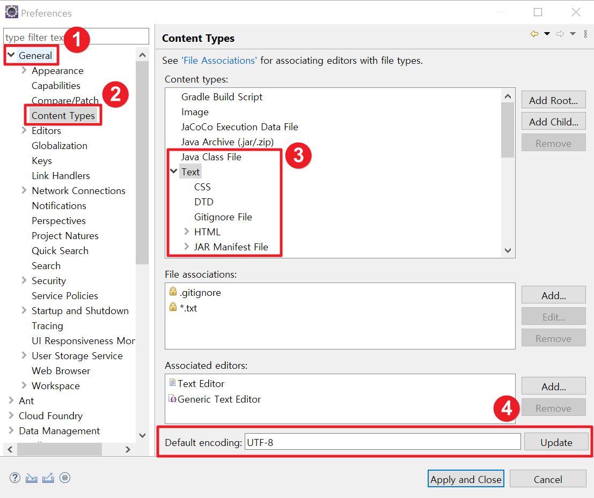Select CSS under Text
The height and width of the screenshot is (498, 594).
click(x=203, y=187)
